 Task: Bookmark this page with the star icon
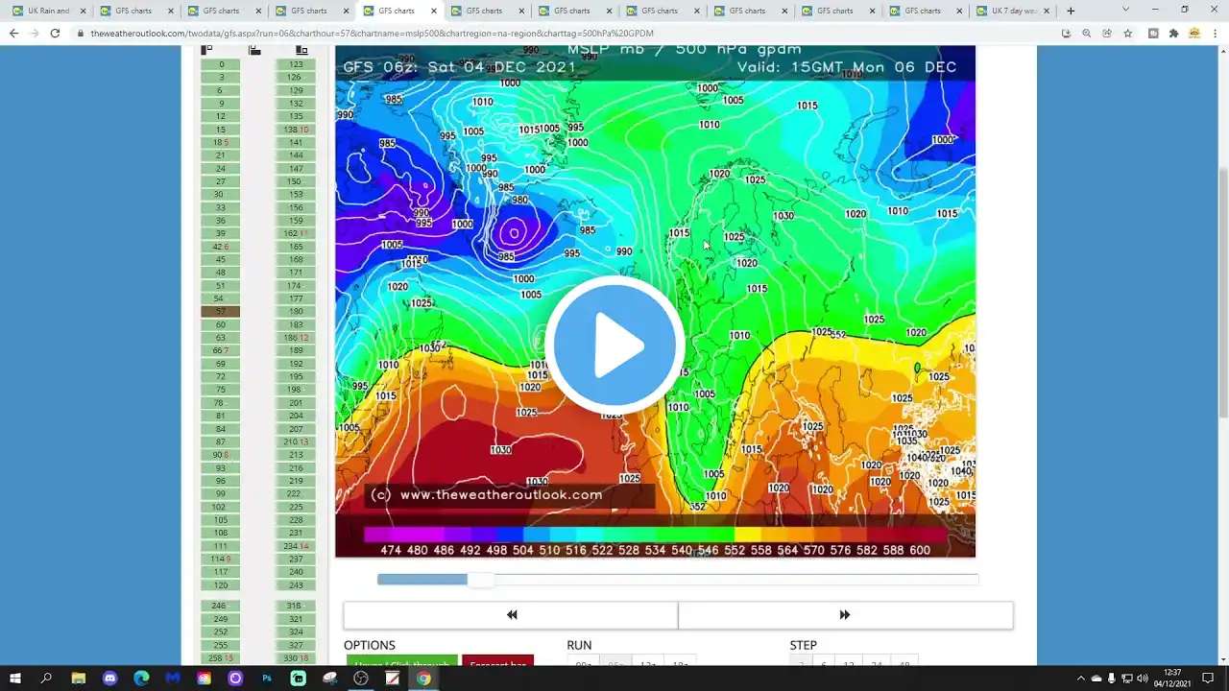(x=1127, y=33)
